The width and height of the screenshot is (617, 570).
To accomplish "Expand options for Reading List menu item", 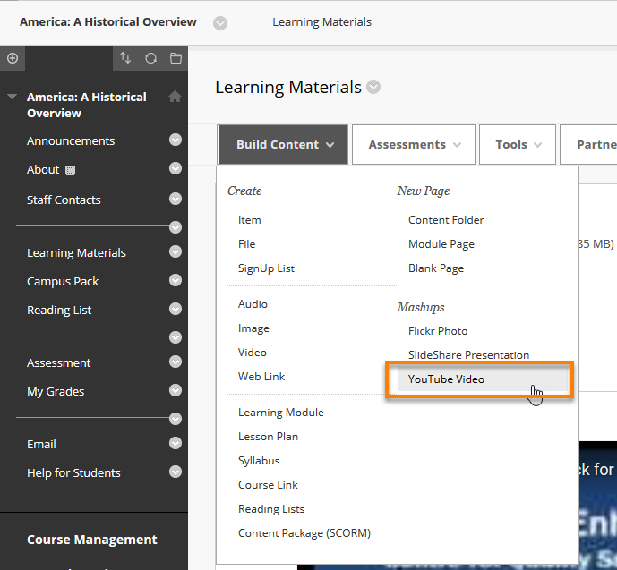I will click(176, 309).
